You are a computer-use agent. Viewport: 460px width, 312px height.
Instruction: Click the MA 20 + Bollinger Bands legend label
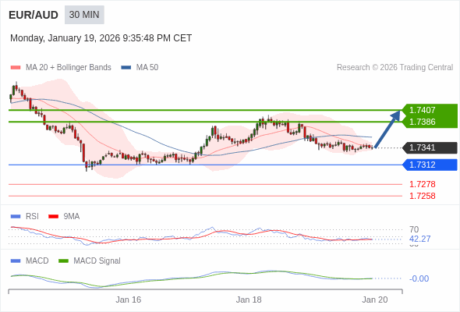69,68
